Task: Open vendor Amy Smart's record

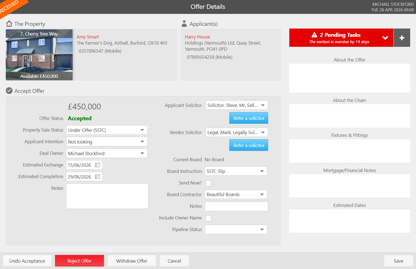Action: point(88,37)
